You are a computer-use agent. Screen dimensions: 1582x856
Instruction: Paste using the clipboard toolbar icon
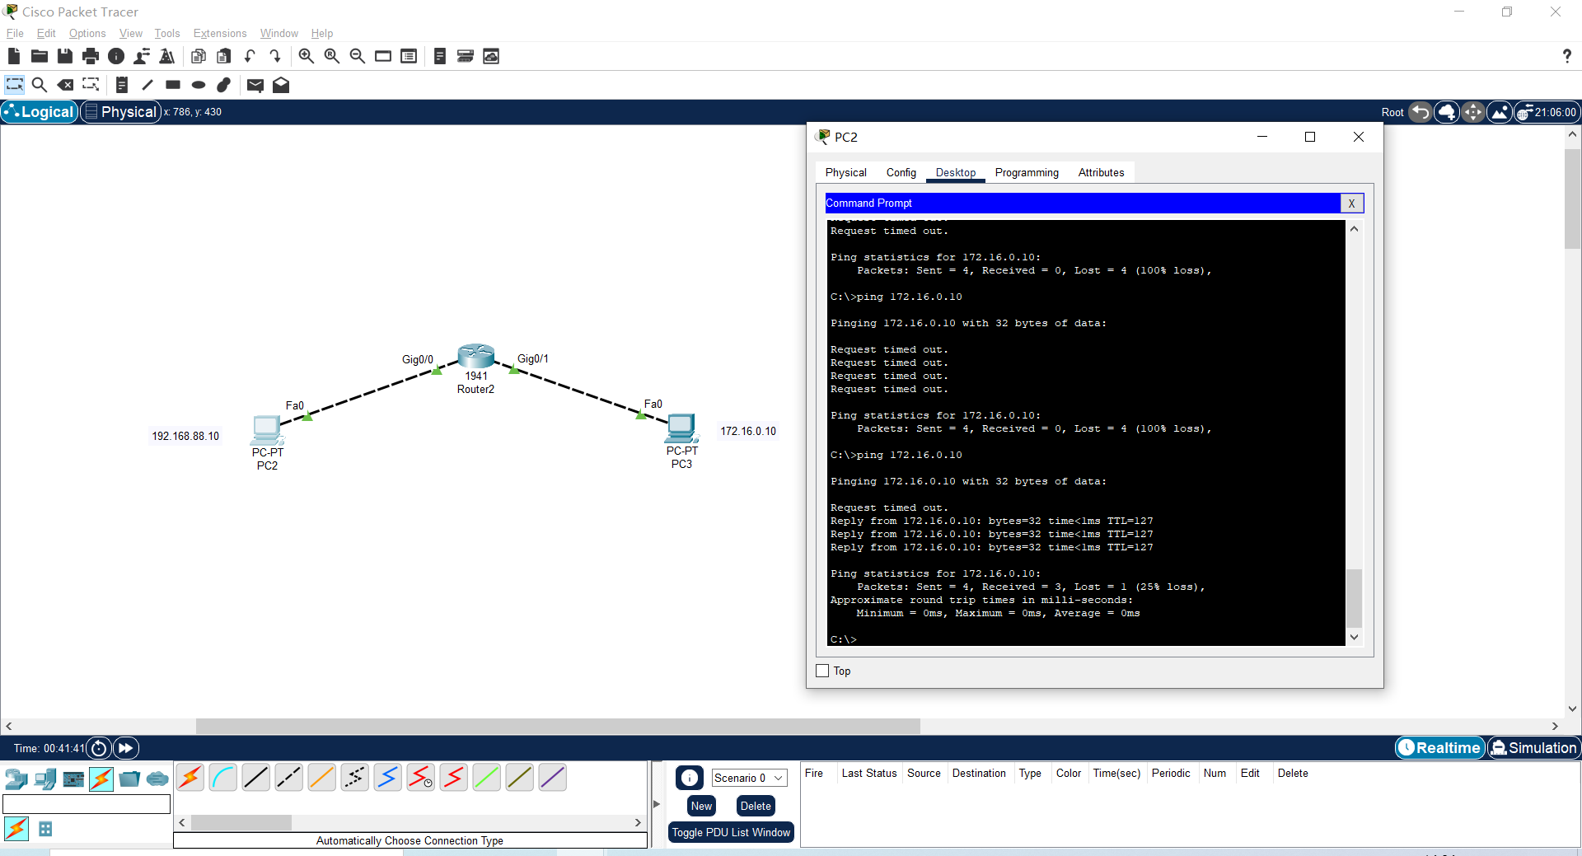click(223, 56)
